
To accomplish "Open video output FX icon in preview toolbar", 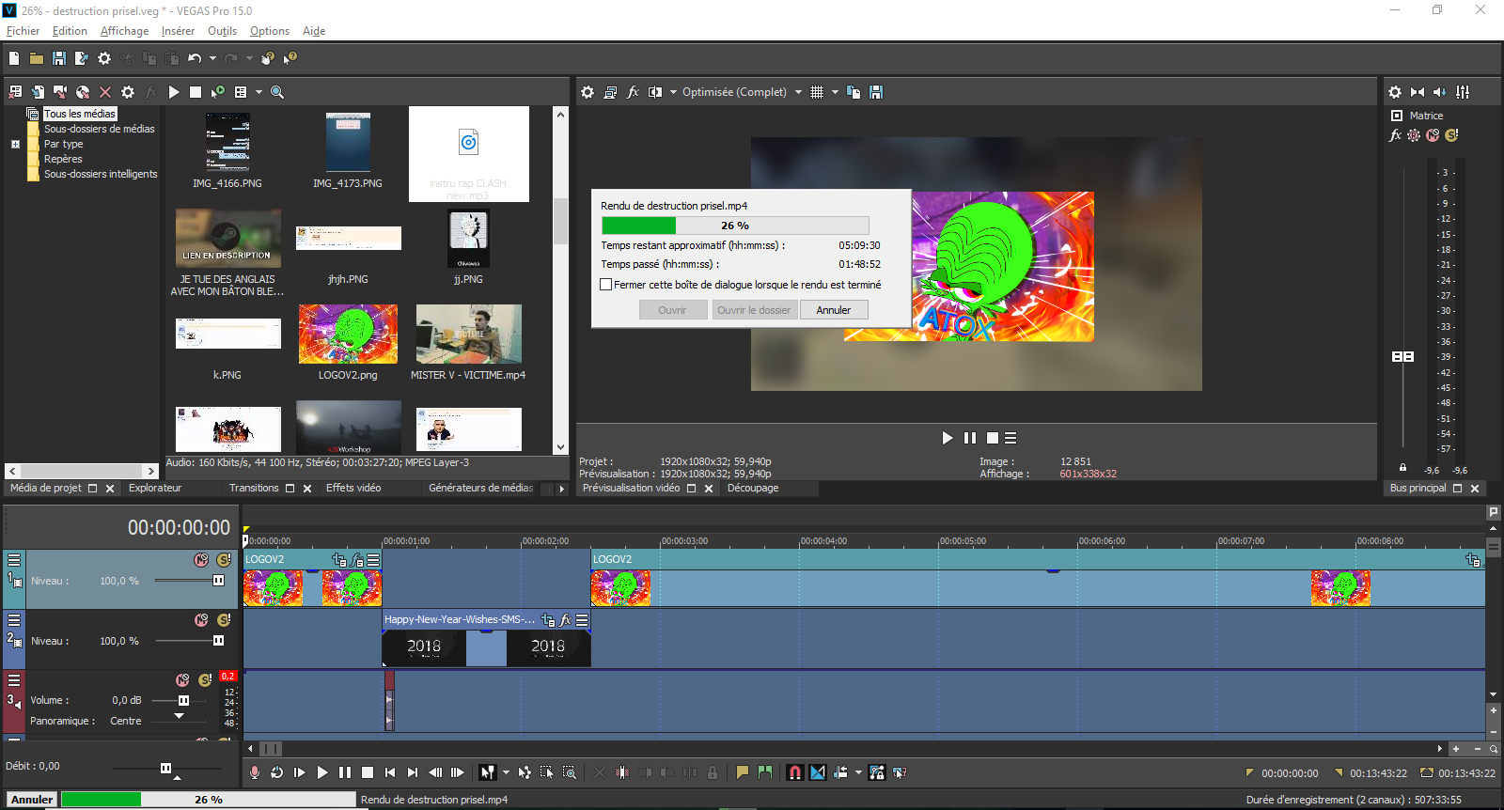I will click(633, 92).
